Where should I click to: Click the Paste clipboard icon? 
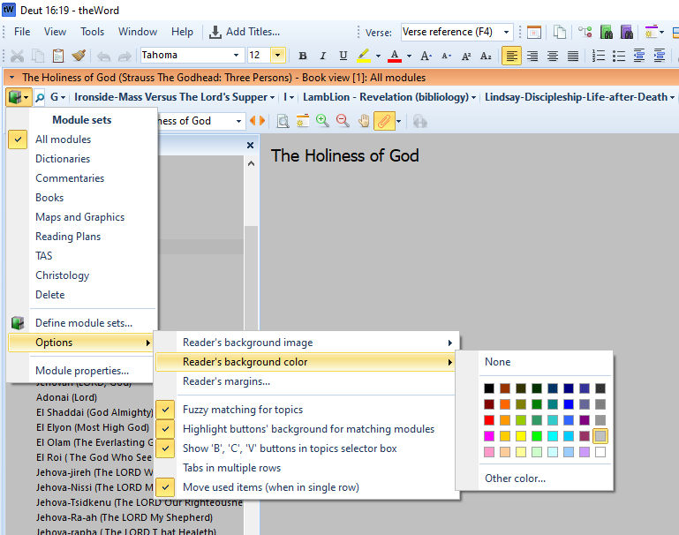coord(58,56)
